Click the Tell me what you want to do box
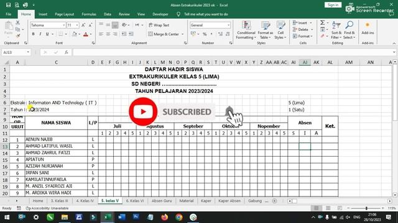 pyautogui.click(x=206, y=14)
